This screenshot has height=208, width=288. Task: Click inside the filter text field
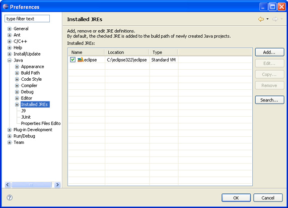[x=27, y=19]
